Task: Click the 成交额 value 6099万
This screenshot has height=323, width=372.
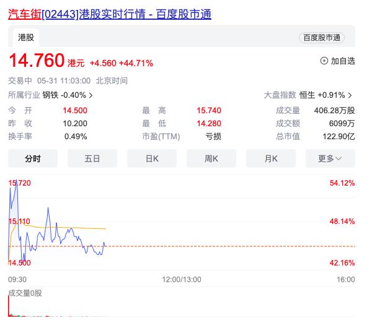Action: pyautogui.click(x=342, y=123)
